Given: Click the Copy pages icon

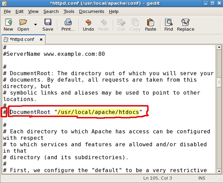Looking at the screenshot, I should 135,22.
